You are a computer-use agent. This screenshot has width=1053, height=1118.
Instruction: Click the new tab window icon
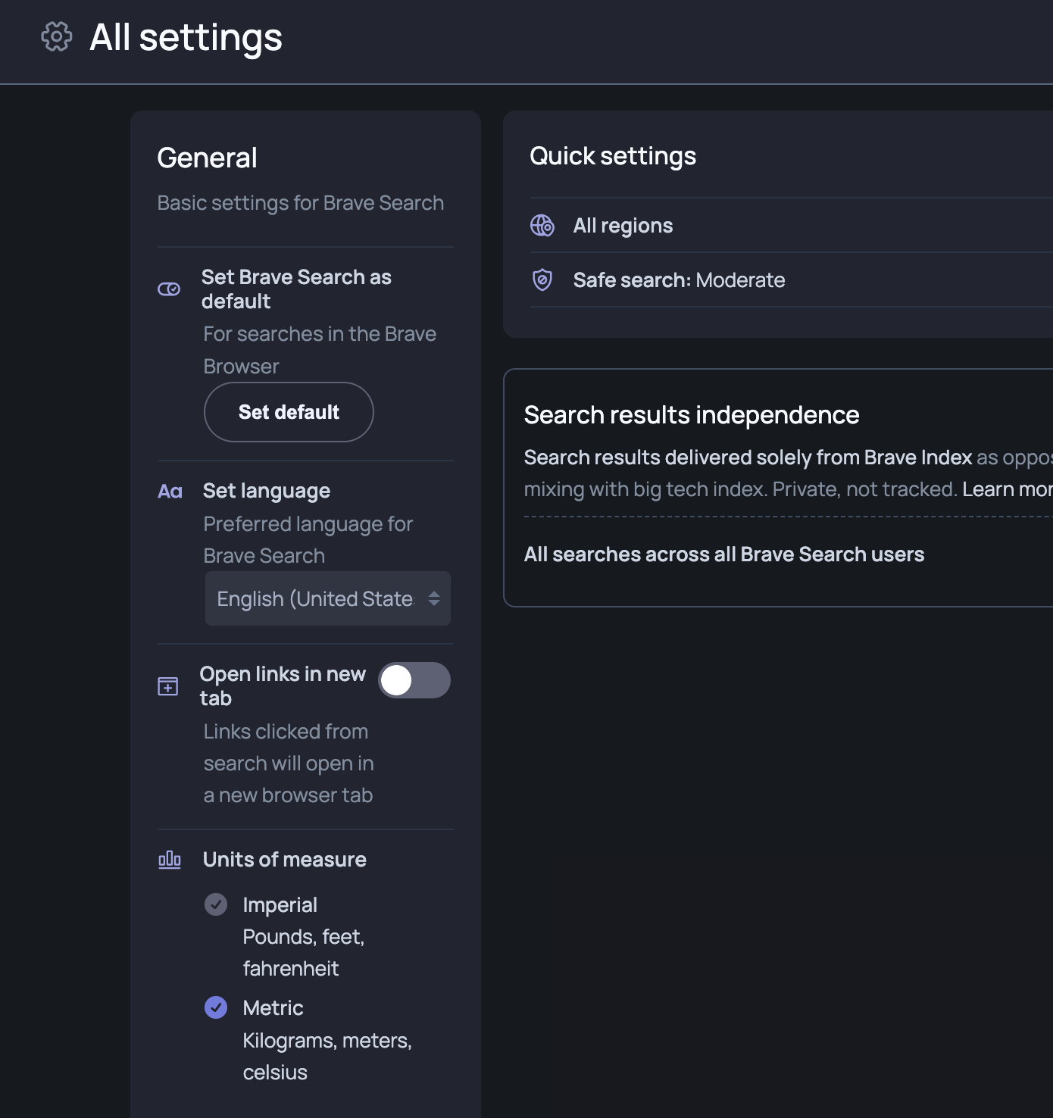click(x=168, y=686)
